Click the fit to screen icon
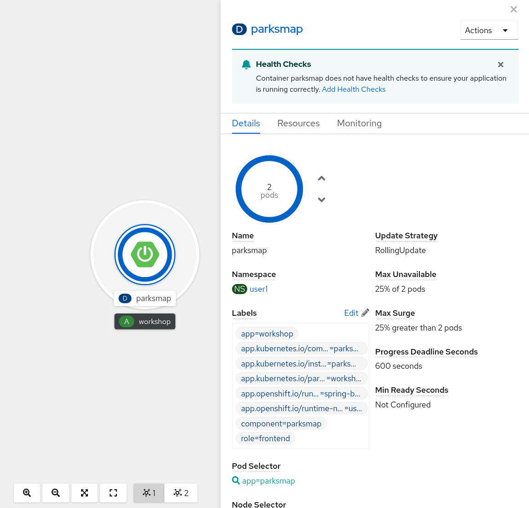The height and width of the screenshot is (508, 529). 84,493
